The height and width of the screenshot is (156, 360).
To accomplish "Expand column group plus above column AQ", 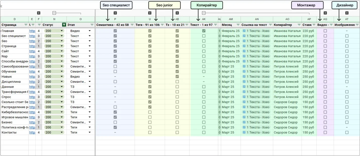I will pos(325,13).
